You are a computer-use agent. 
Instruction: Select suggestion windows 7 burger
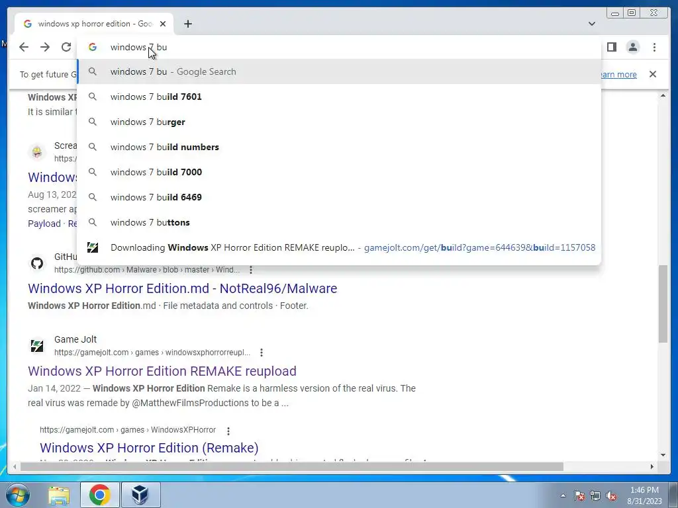(339, 122)
